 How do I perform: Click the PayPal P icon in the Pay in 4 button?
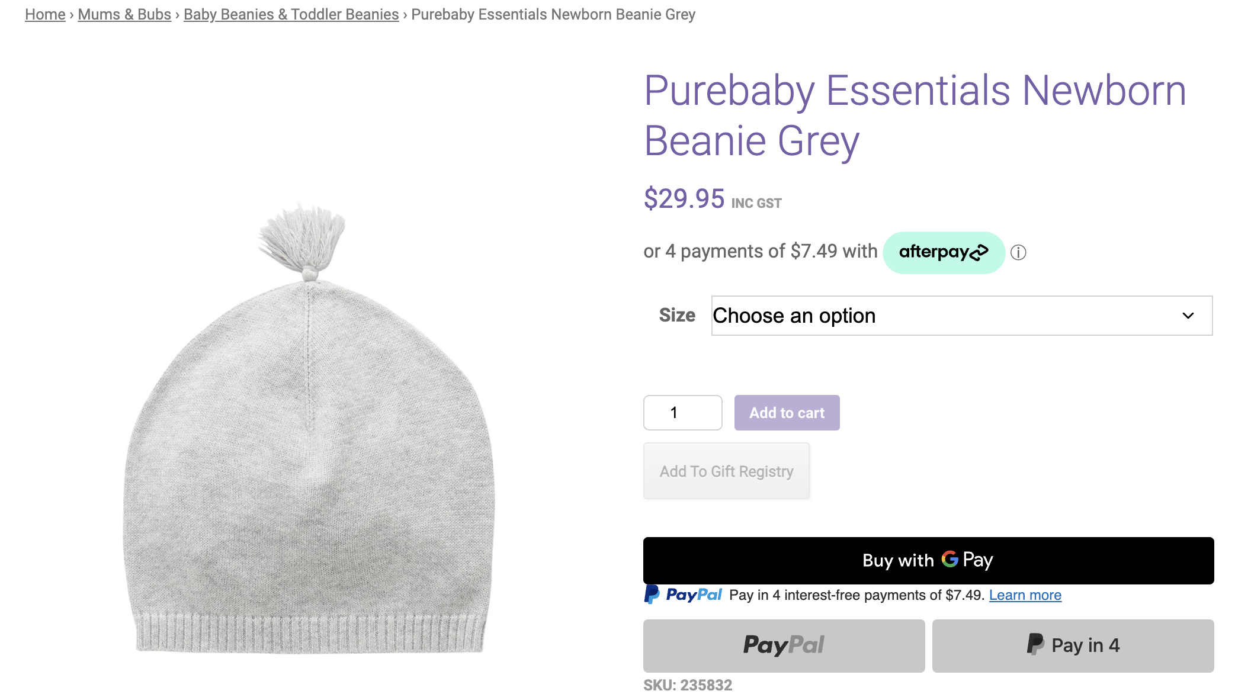[x=1035, y=644]
